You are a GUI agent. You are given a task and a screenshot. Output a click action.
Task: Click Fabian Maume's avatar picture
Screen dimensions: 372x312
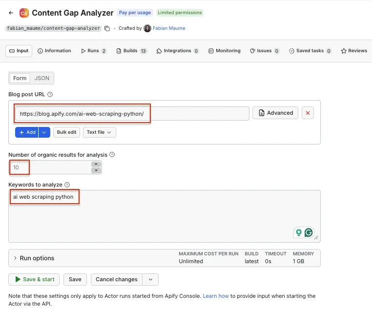tap(147, 28)
